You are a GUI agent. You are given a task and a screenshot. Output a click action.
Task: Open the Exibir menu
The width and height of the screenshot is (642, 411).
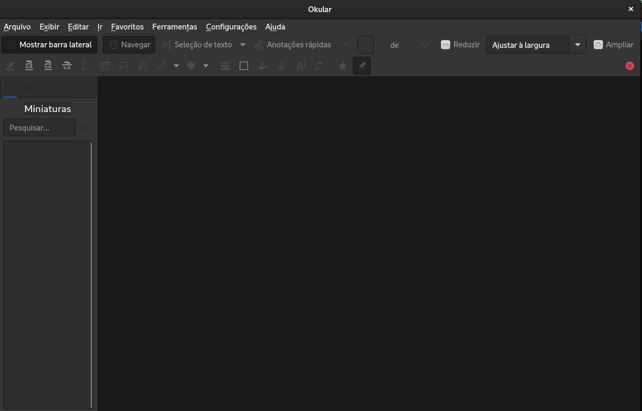click(50, 26)
